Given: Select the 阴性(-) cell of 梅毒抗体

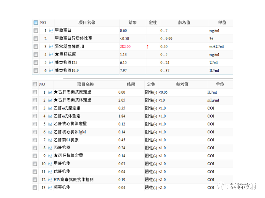Looking at the screenshot, I should pos(151,187).
